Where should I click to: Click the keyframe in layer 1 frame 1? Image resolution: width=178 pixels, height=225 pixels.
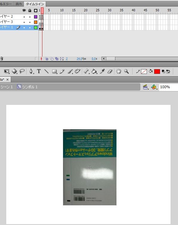pos(40,27)
